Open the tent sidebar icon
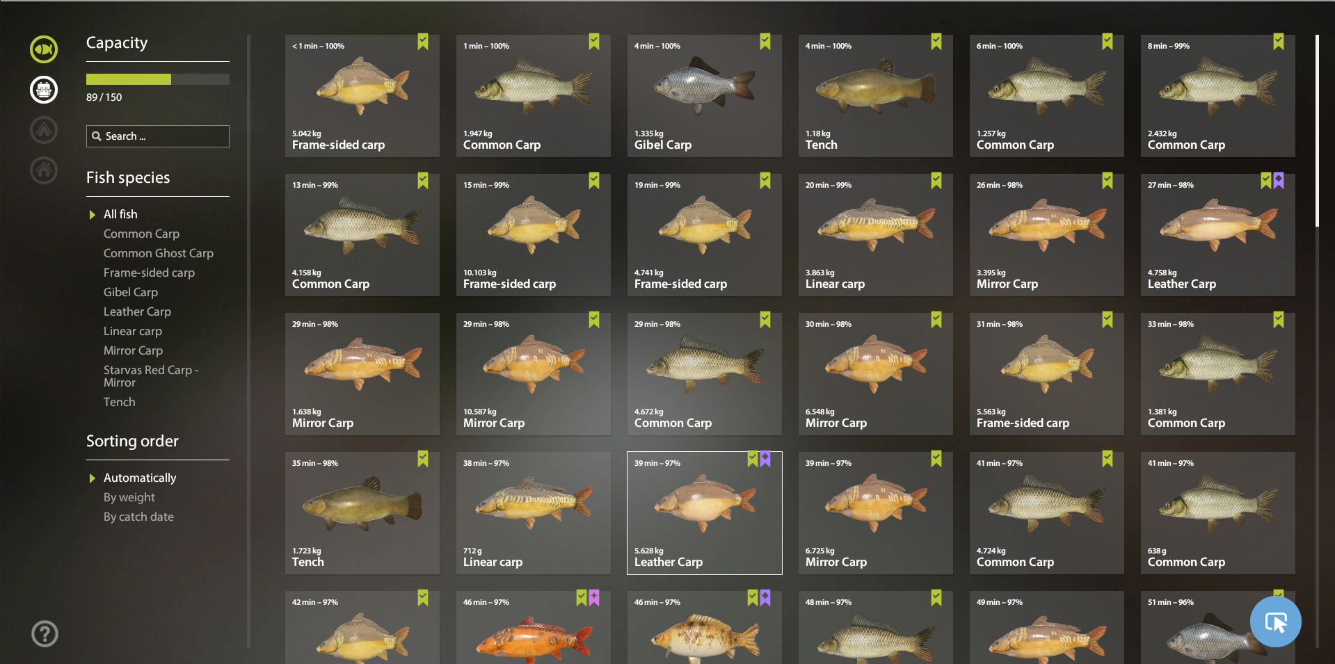The width and height of the screenshot is (1335, 664). [x=44, y=130]
